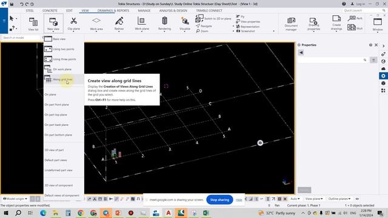Screen dimensions: 388x218
Task: Switch to the EDIT ribbon tab
Action: click(69, 11)
